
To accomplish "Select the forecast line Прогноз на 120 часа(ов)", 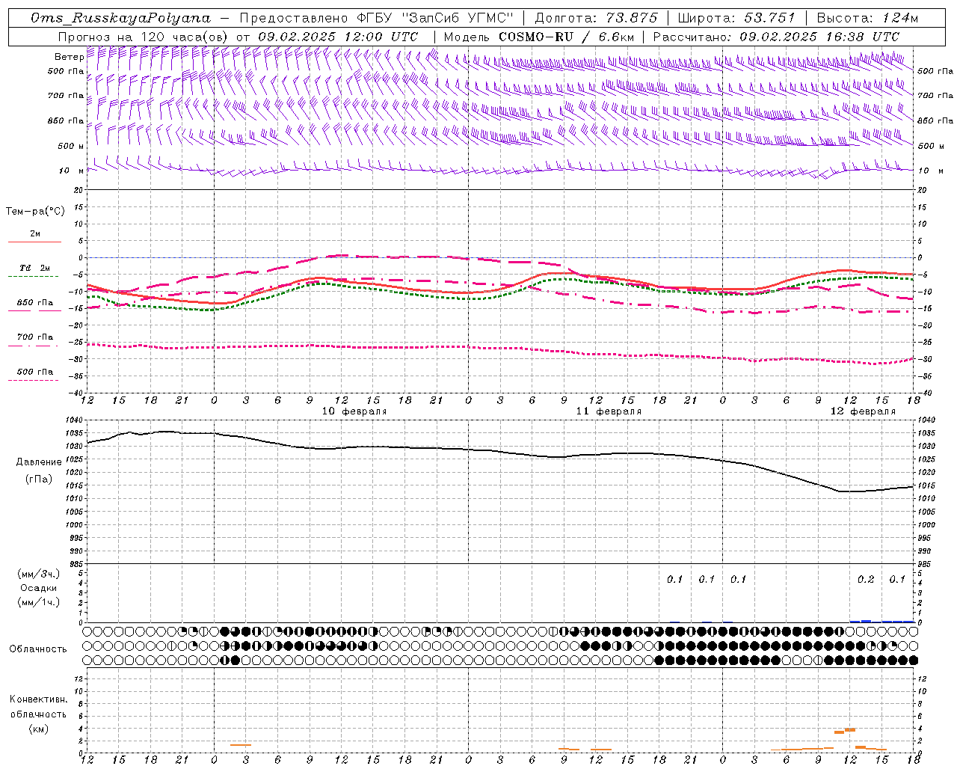I will point(144,37).
